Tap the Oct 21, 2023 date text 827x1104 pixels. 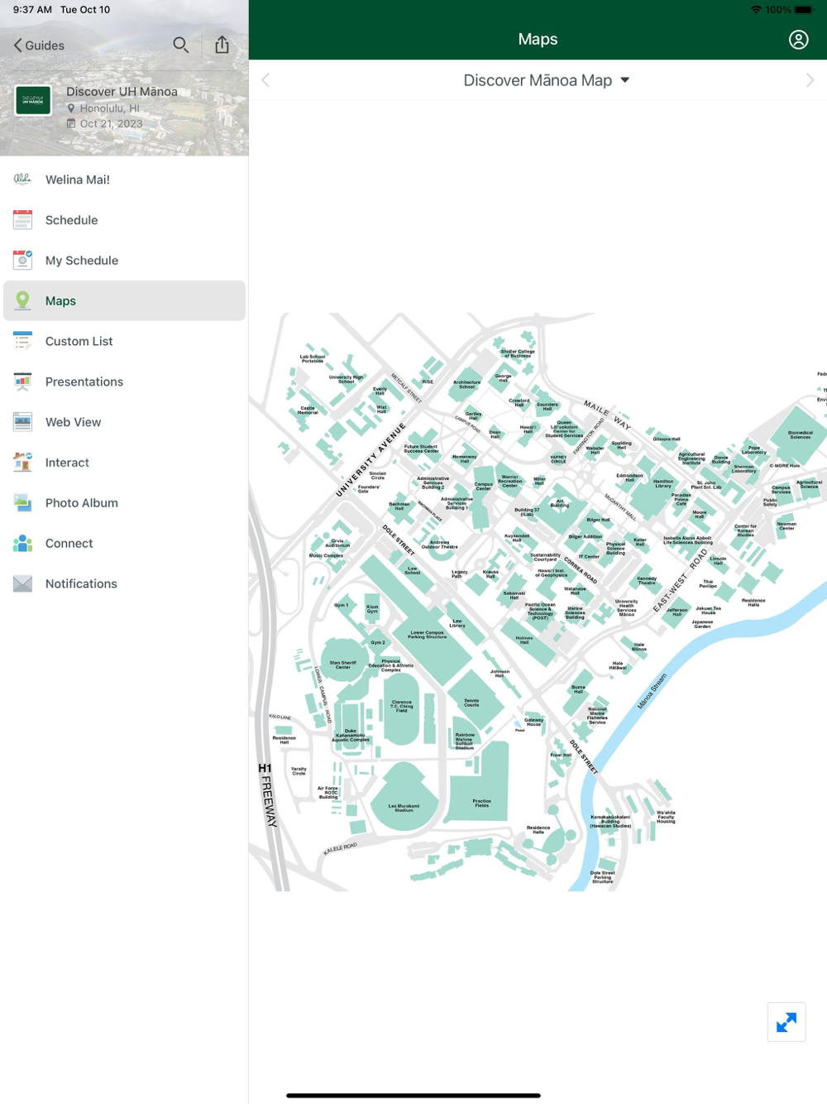(111, 124)
